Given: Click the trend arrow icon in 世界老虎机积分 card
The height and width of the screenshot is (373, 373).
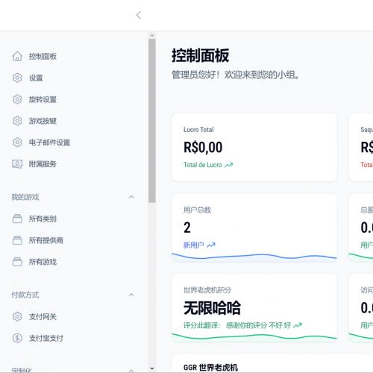Looking at the screenshot, I should pos(298,325).
